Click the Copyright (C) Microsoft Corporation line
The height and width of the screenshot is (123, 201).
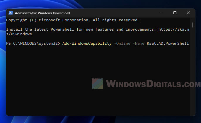73,20
